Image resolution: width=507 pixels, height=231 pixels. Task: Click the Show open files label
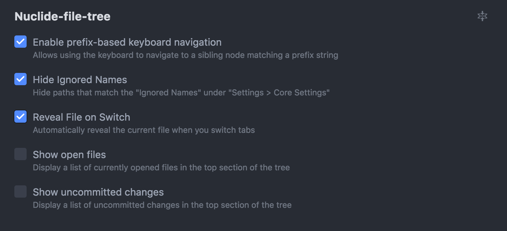coord(69,155)
